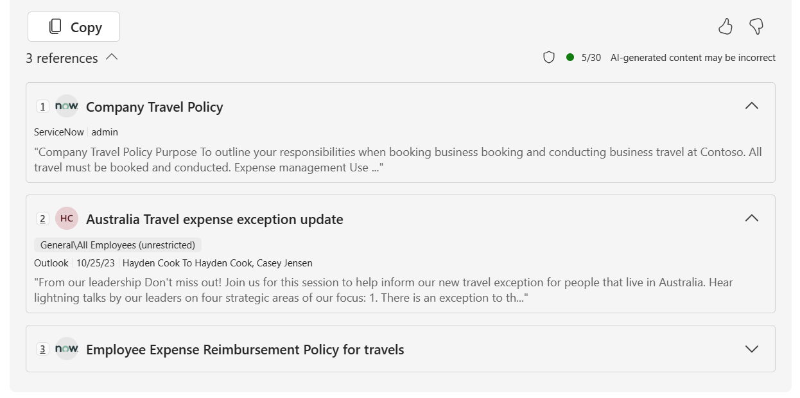Open the Australia Travel expense exception update

214,219
